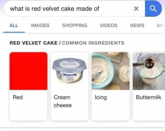Open the SHOPPING tab
Image resolution: width=165 pixels, height=131 pixels.
point(75,25)
